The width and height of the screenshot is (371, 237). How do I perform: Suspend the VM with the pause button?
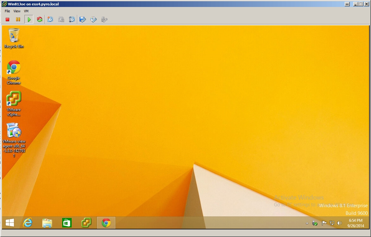click(x=18, y=20)
